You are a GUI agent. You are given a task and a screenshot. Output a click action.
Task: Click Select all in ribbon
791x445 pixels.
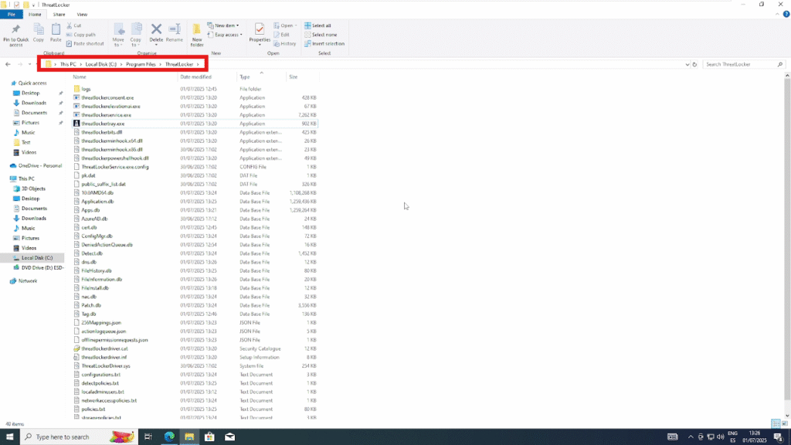[317, 25]
